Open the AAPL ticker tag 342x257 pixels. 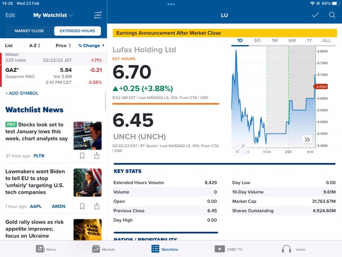click(36, 206)
